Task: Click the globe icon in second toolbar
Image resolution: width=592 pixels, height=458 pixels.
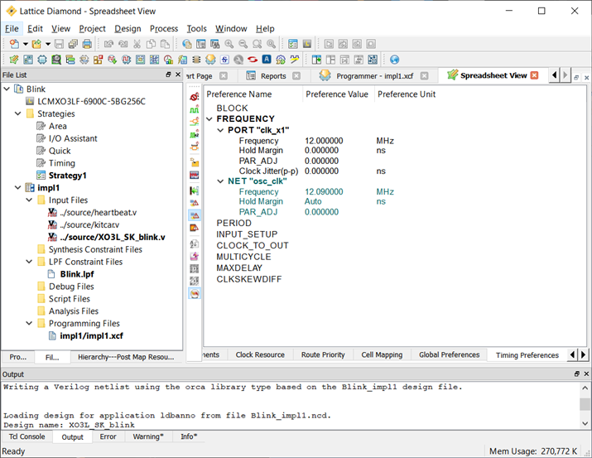Action: [x=394, y=60]
